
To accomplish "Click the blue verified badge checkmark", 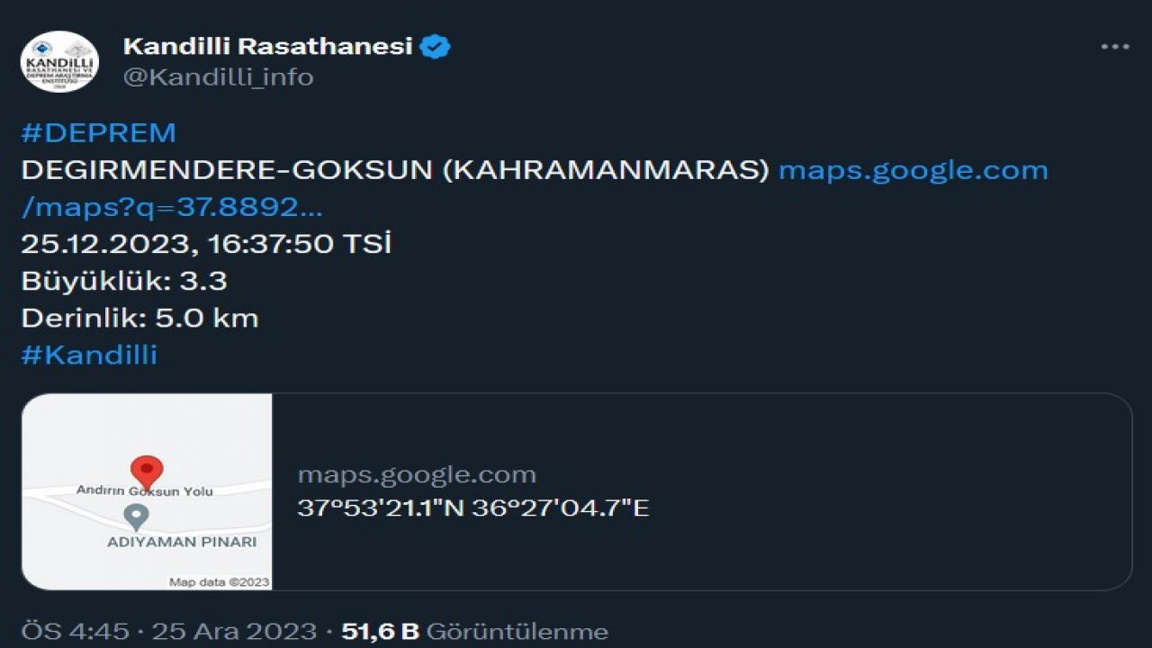I will click(x=436, y=44).
